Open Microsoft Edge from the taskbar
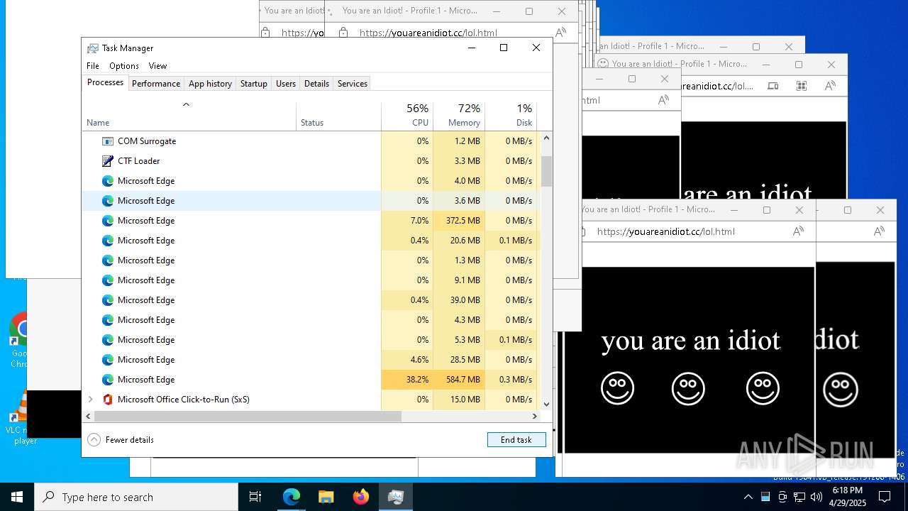The height and width of the screenshot is (511, 908). (x=292, y=497)
